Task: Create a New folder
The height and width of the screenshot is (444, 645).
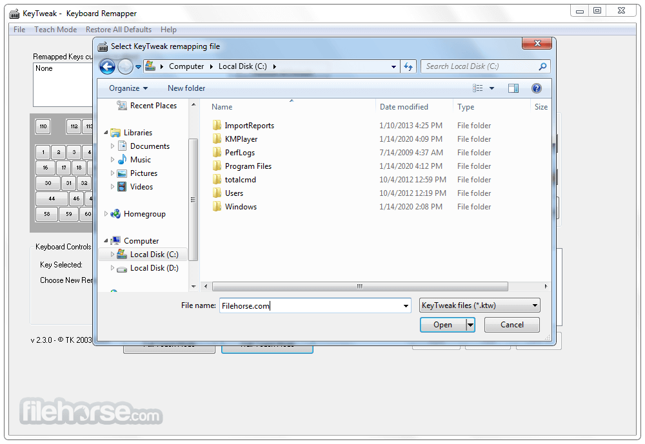Action: pos(186,88)
